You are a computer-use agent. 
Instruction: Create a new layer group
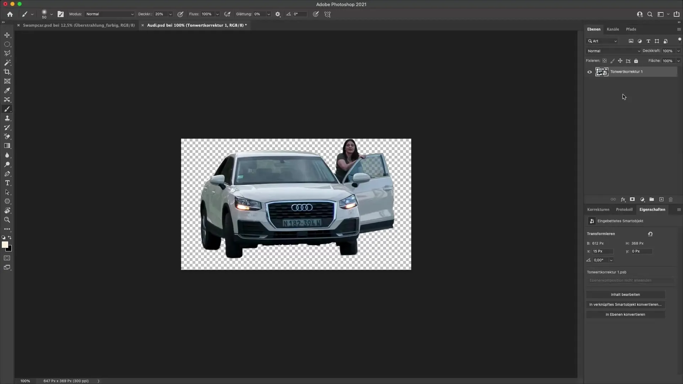coord(651,199)
